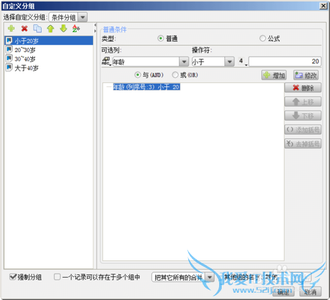Toggle 一个记录可以存在于多个组中 checkbox

coord(57,277)
